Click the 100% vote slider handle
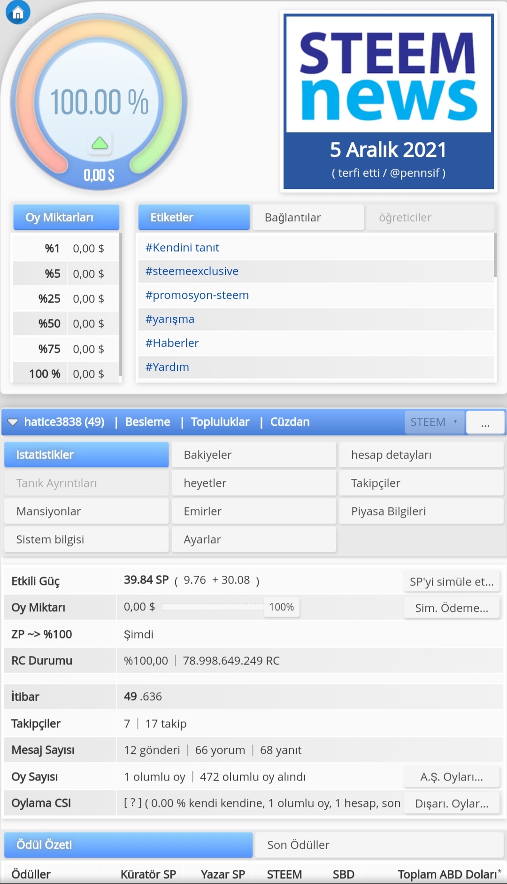 click(x=282, y=607)
